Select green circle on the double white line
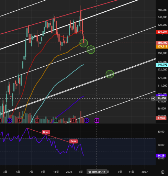Image resolution: width=168 pixels, height=176 pixels. tap(110, 74)
